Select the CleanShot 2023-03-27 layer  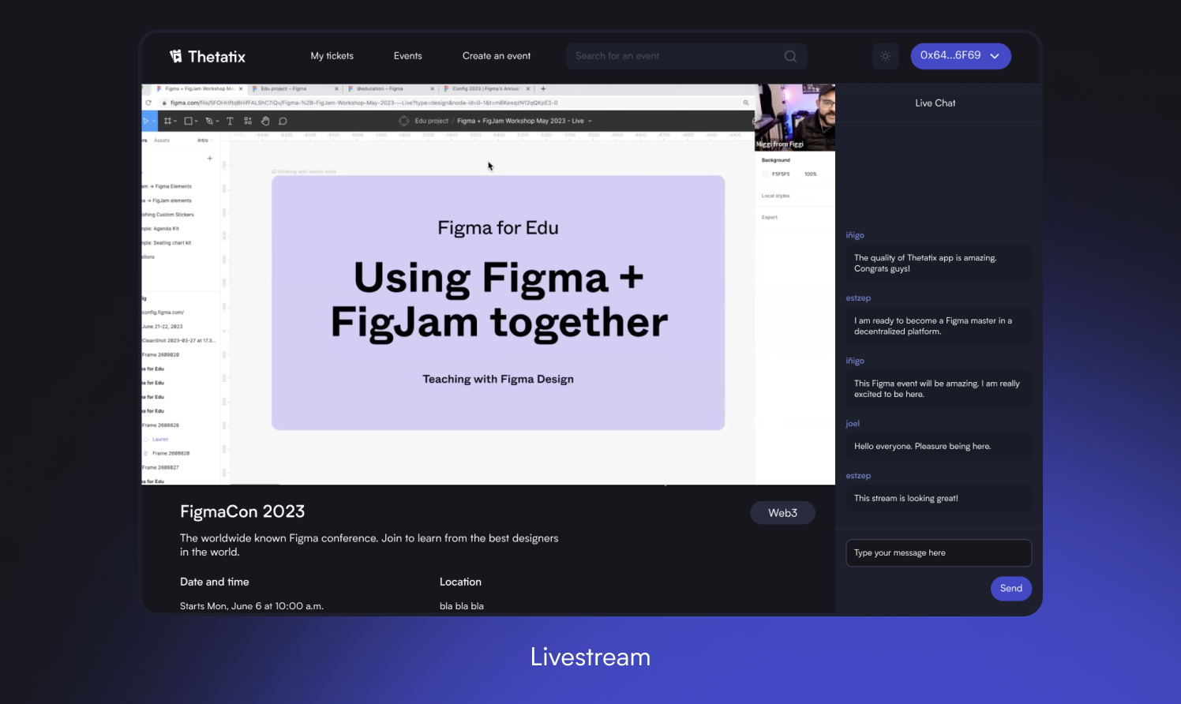(x=178, y=341)
